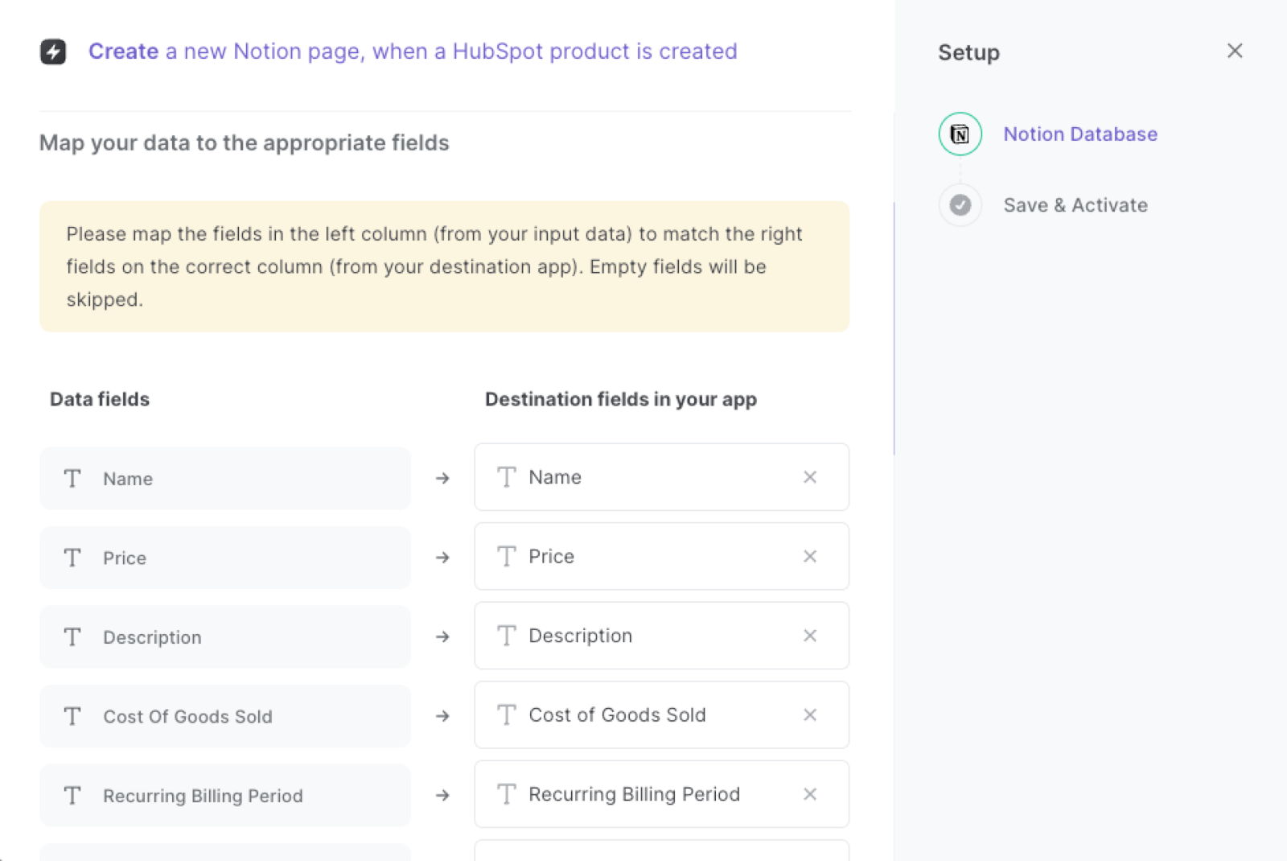Click the T icon beside Cost Of Goods Sold

(72, 716)
